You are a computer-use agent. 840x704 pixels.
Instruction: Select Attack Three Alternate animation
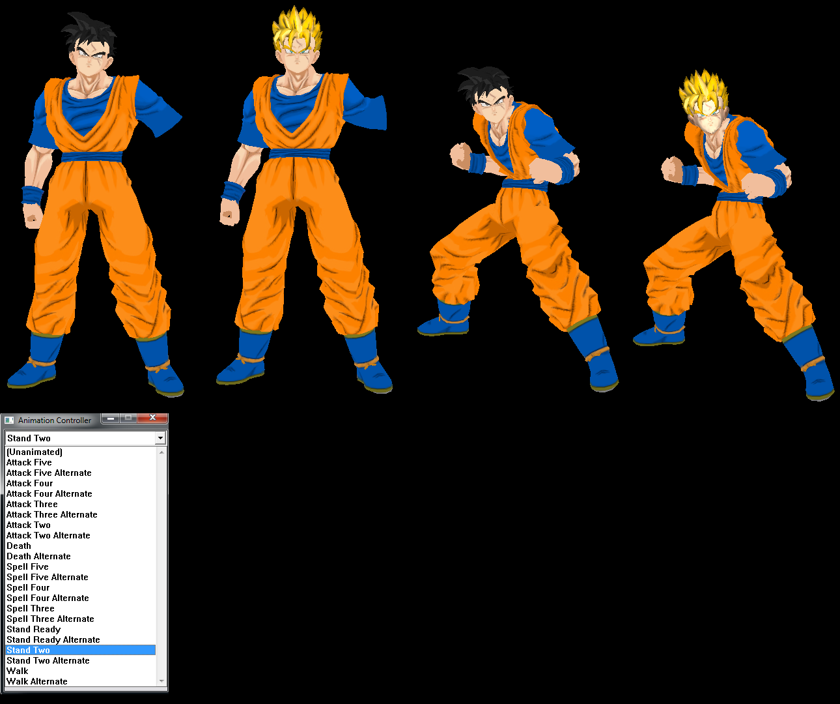[81, 514]
